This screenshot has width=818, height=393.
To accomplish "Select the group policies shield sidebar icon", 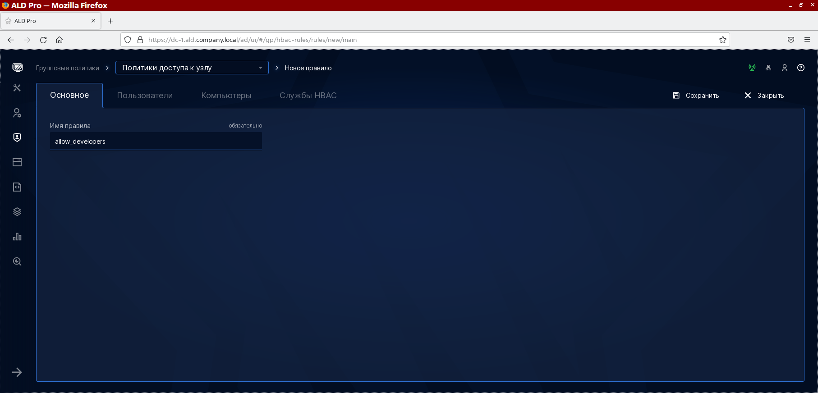I will [17, 137].
